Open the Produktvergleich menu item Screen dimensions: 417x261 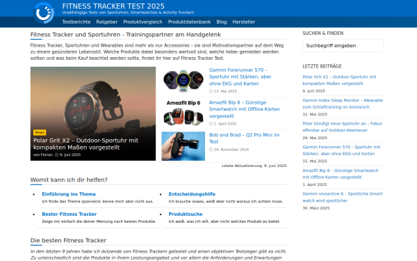tap(142, 22)
